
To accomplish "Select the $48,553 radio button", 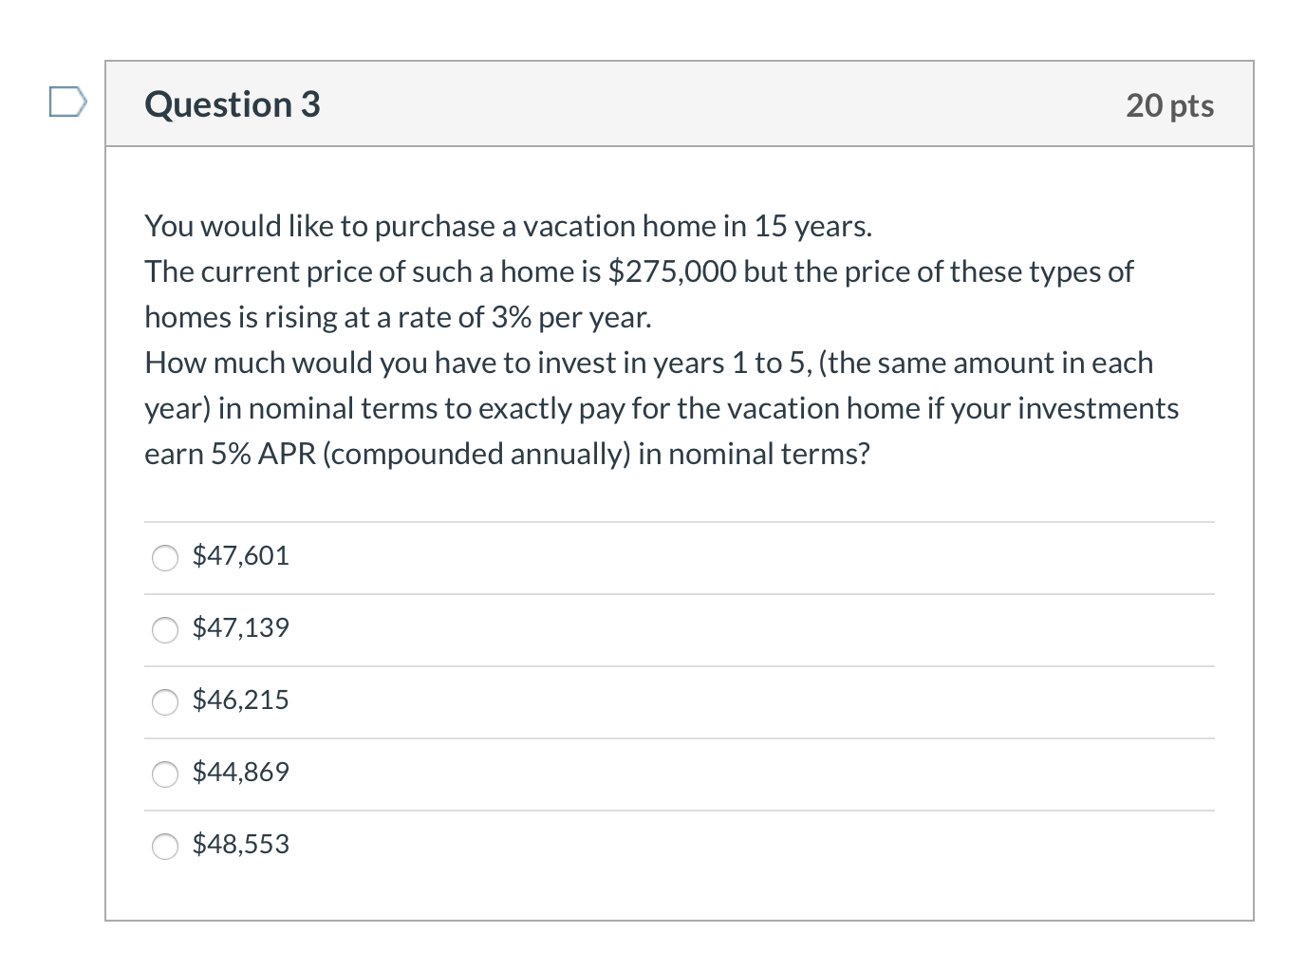I will (x=165, y=846).
